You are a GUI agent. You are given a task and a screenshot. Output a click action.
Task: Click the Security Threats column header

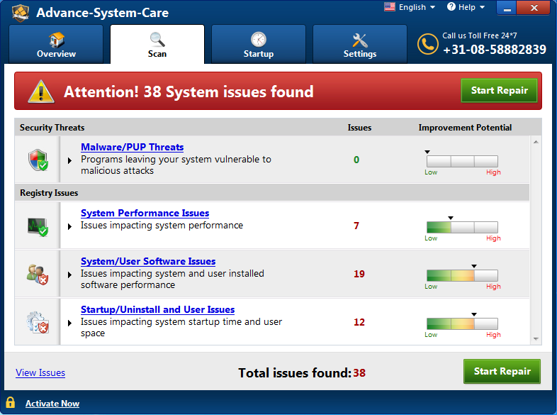(52, 127)
